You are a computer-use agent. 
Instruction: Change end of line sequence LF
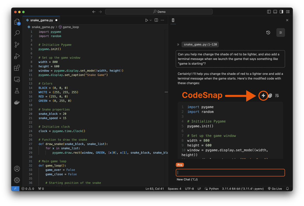point(199,189)
